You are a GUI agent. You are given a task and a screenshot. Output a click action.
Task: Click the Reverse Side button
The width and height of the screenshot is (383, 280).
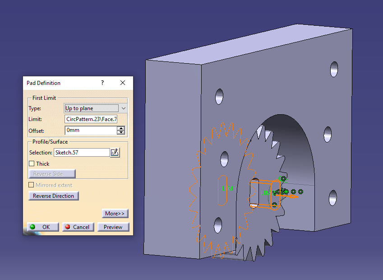52,173
